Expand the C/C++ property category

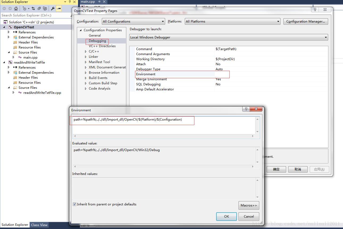pyautogui.click(x=86, y=51)
